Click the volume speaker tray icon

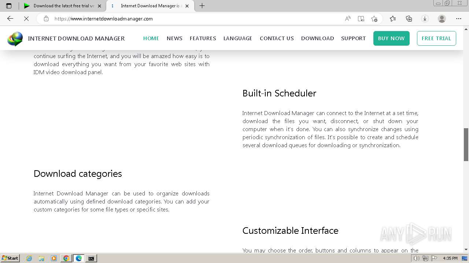[x=417, y=258]
